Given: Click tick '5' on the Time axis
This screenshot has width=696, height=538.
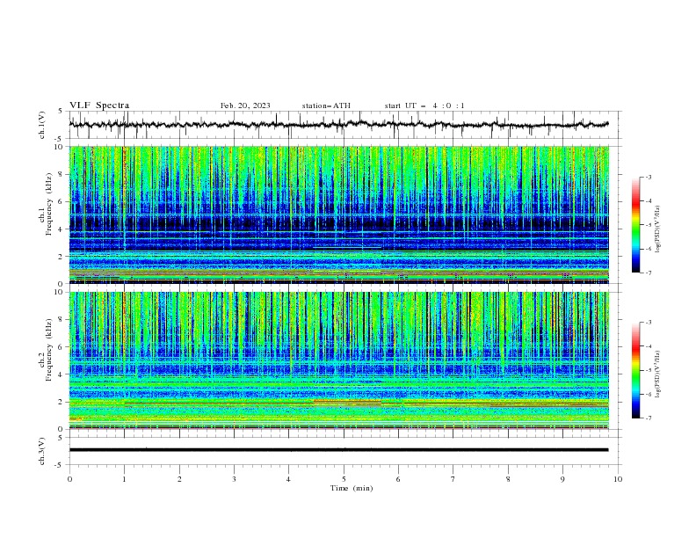Looking at the screenshot, I should click(344, 479).
